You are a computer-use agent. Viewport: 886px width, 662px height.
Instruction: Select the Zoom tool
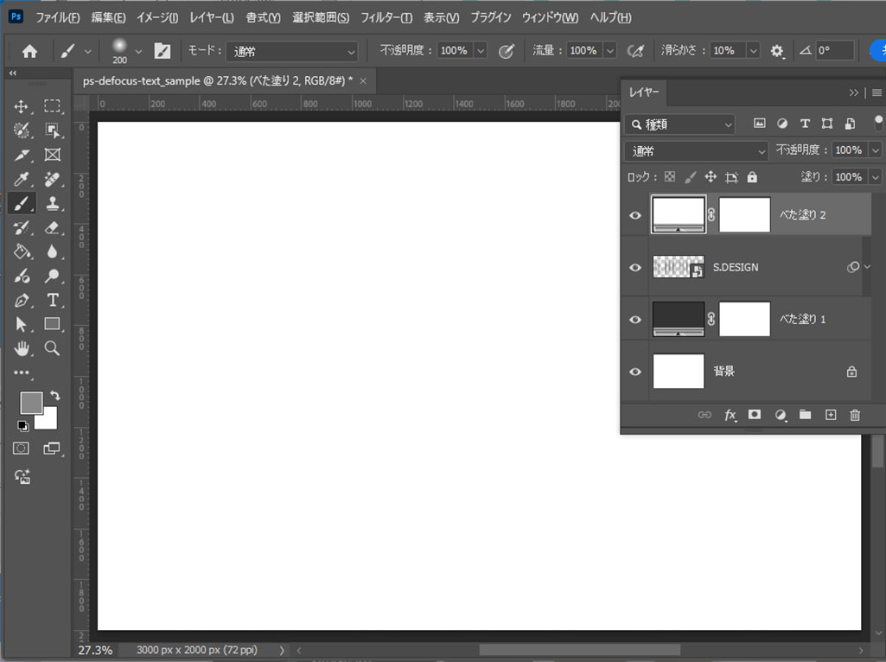tap(52, 348)
